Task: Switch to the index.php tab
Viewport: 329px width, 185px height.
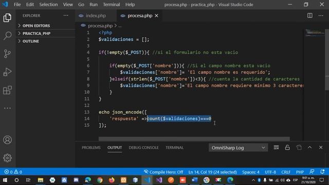Action: tap(96, 15)
